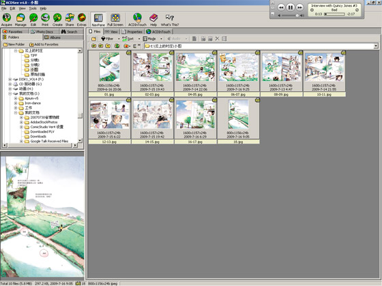Expand the Iron-dance folder node
Image resolution: width=382 pixels, height=286 pixels.
pyautogui.click(x=16, y=103)
